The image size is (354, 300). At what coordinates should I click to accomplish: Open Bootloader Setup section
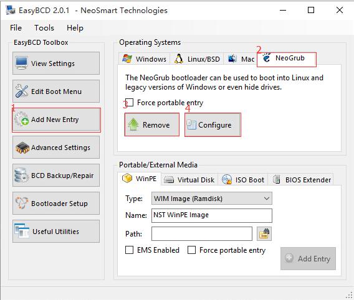pos(56,203)
